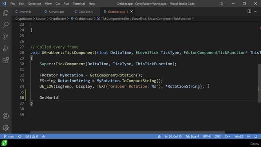Open the Terminal menu
261x147 pixels.
click(79, 4)
